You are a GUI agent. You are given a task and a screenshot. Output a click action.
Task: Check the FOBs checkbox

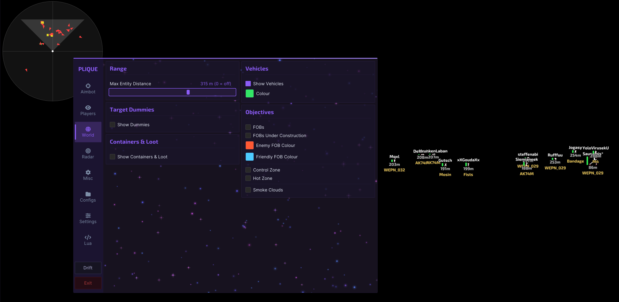coord(248,127)
